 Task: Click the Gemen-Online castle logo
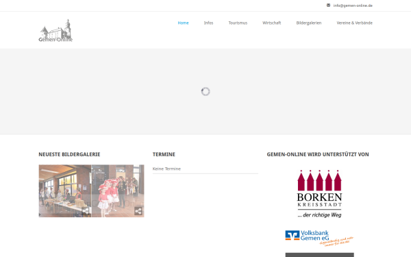coord(55,30)
